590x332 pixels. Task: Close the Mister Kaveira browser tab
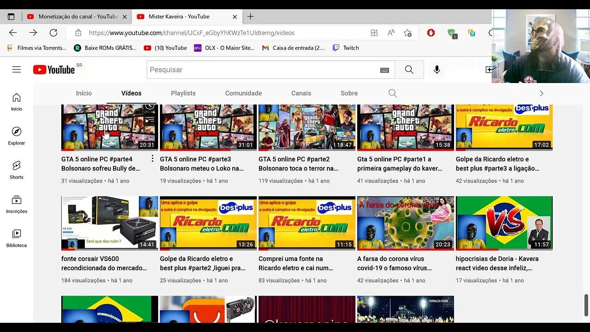click(235, 17)
